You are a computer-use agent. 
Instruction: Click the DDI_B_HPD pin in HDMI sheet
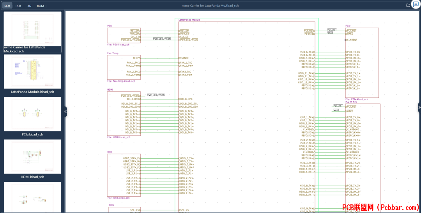133,99
